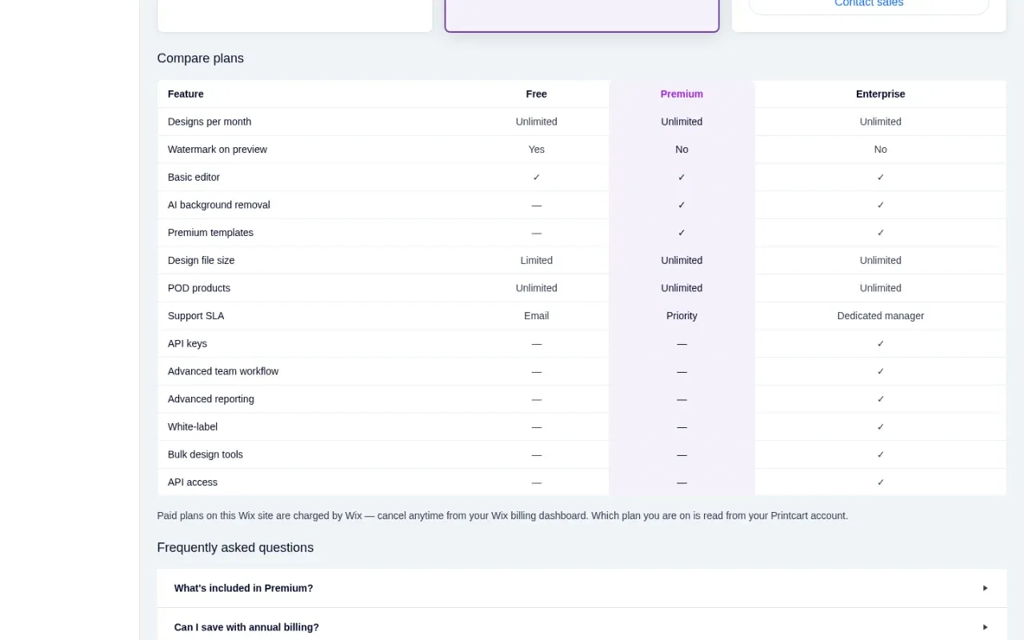The width and height of the screenshot is (1024, 640).
Task: Click the "Compare plans" heading
Action: point(200,58)
